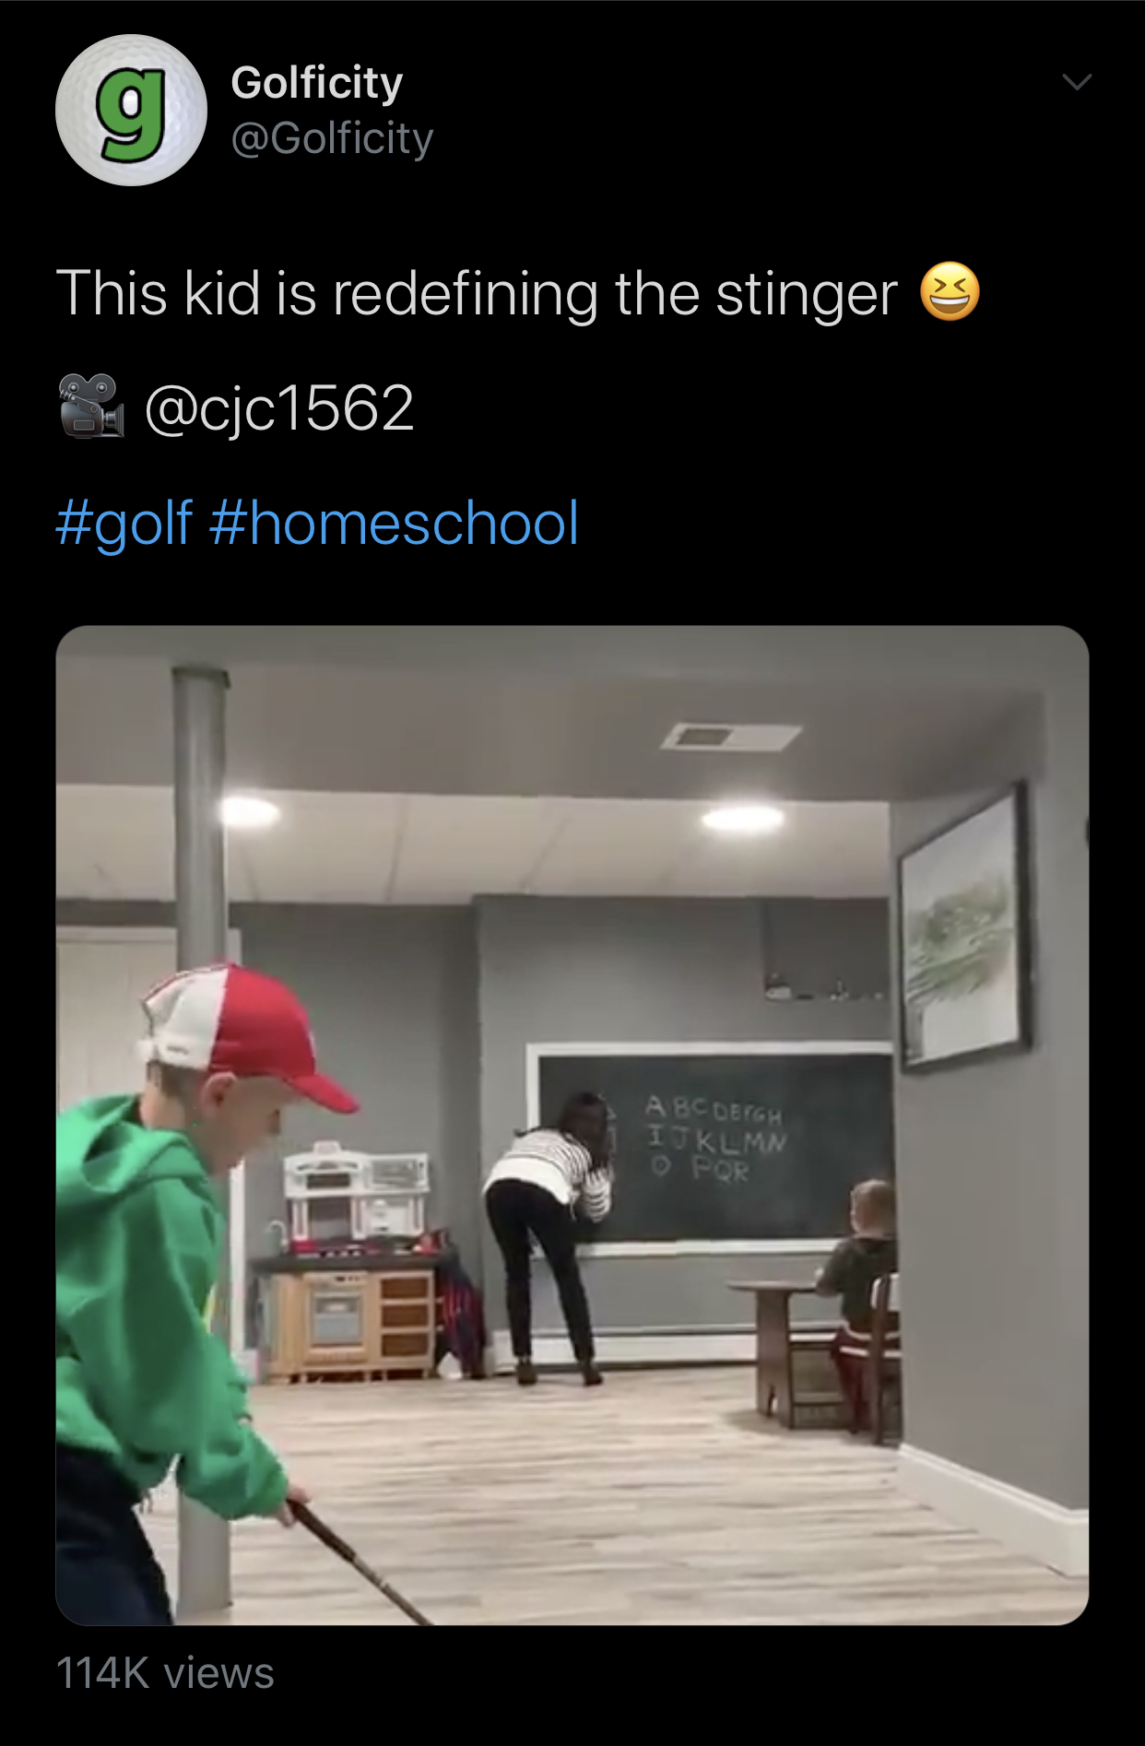Tap the 114K views count

pyautogui.click(x=165, y=1673)
